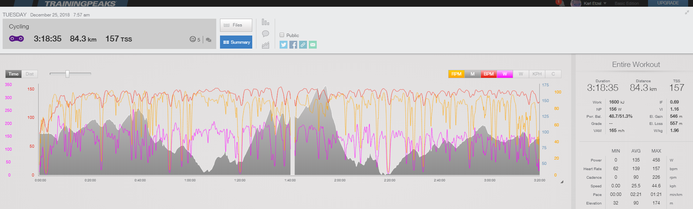Enable the inactive white W series
Screen dimensions: 693x209
coord(521,74)
